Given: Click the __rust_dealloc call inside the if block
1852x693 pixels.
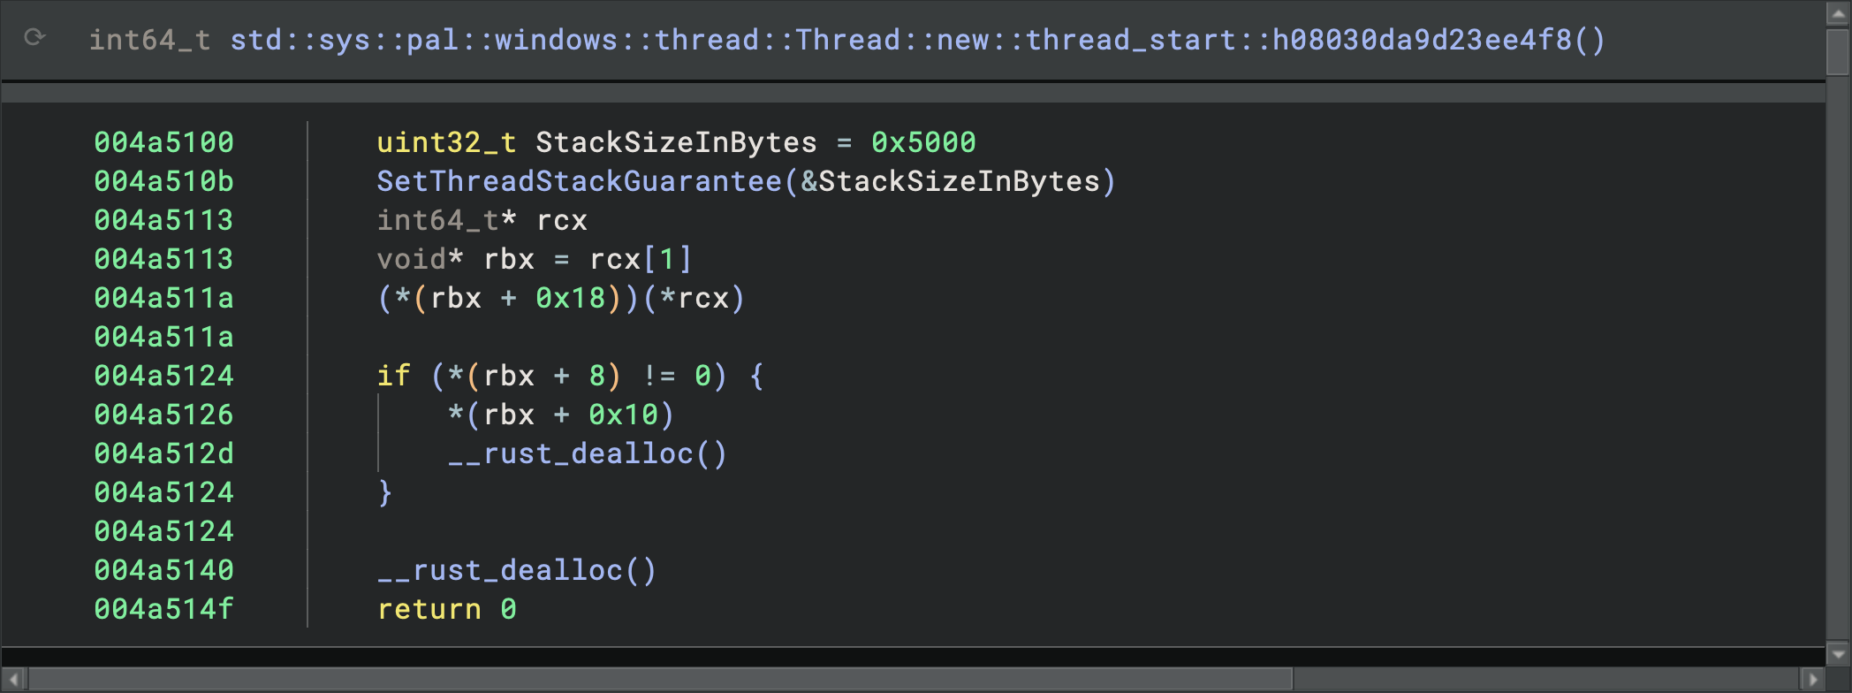Looking at the screenshot, I should click(x=587, y=453).
